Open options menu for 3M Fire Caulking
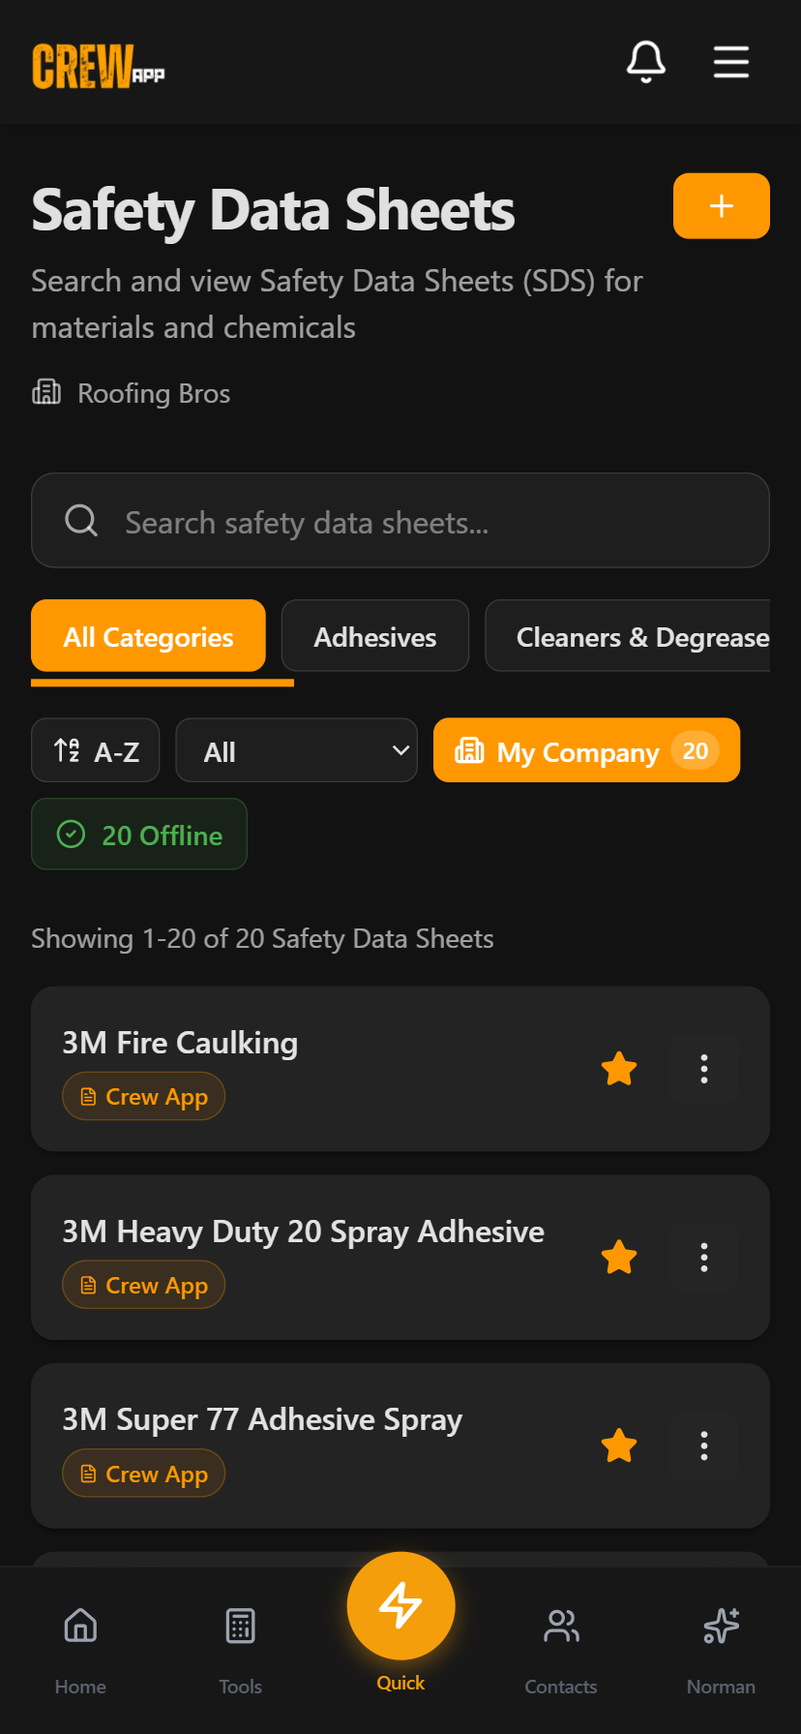The height and width of the screenshot is (1734, 801). click(704, 1069)
